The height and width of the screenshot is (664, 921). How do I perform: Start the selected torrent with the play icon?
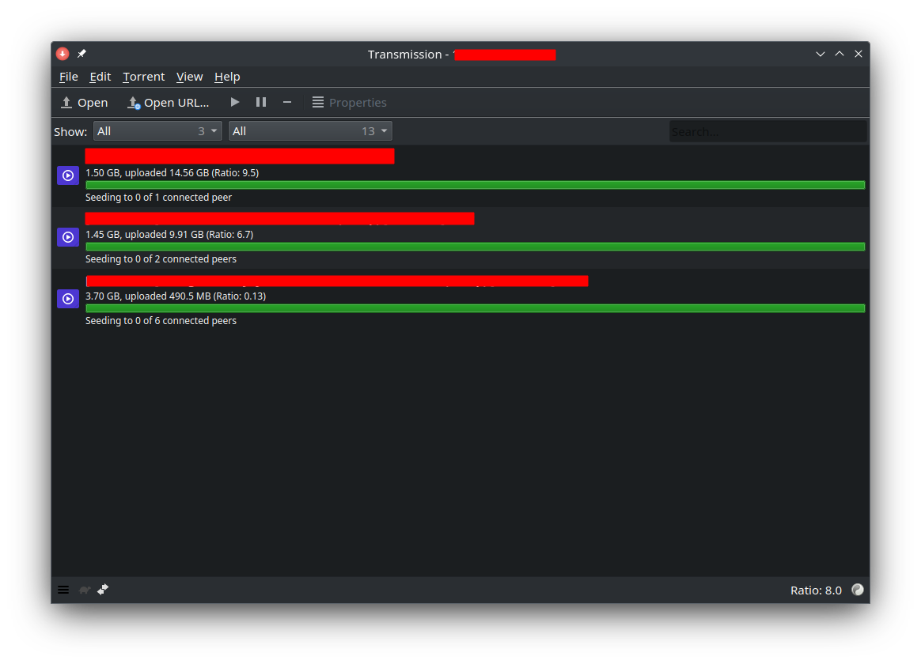click(x=234, y=101)
